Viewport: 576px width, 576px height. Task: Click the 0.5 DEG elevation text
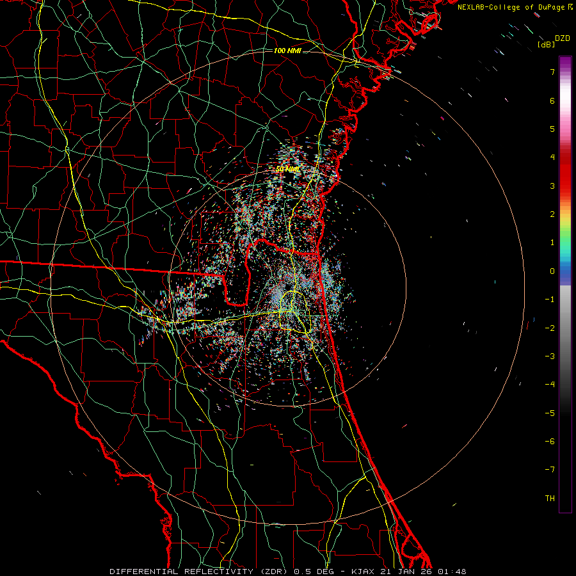pos(315,572)
